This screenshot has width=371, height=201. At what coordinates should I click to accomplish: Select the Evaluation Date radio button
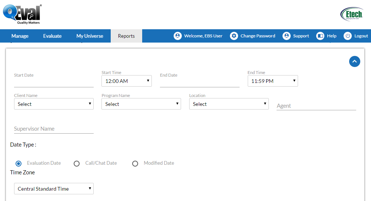19,163
